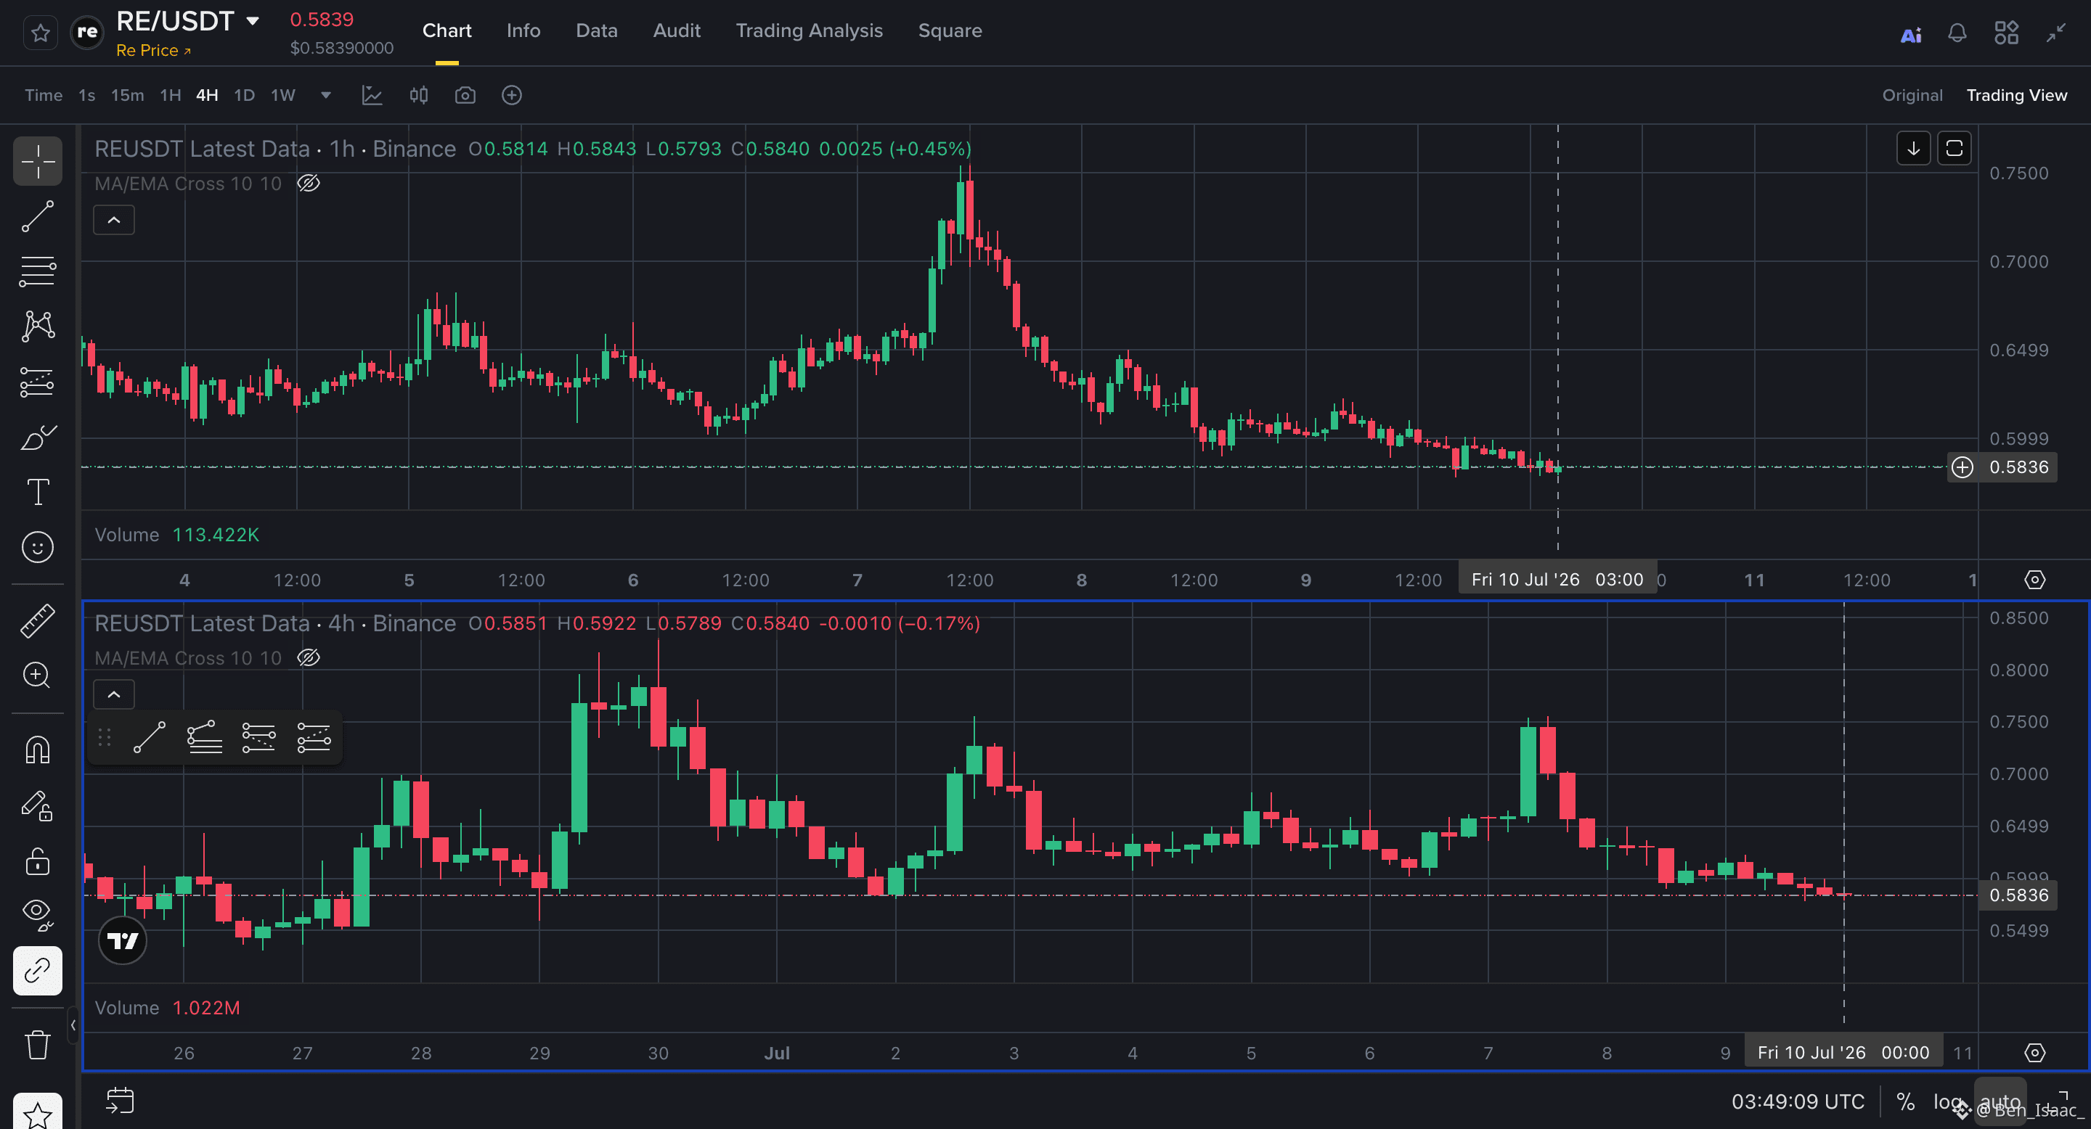Set interval to 1W
The height and width of the screenshot is (1129, 2091).
[x=282, y=95]
